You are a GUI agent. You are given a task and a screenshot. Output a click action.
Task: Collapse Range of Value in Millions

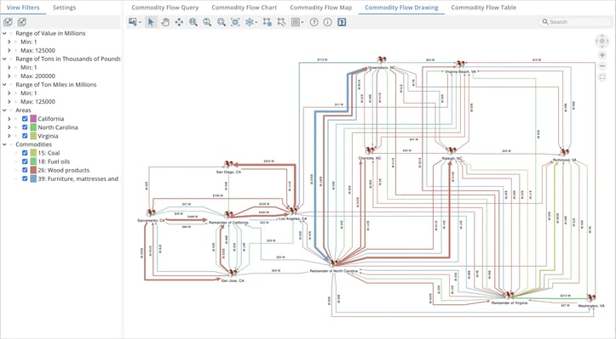coord(4,33)
